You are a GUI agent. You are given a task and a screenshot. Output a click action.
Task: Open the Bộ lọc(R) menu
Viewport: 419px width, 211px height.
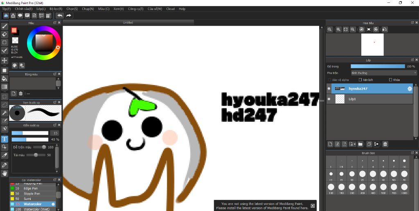pos(56,9)
